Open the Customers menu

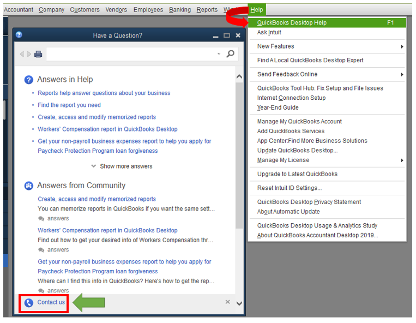click(x=85, y=10)
